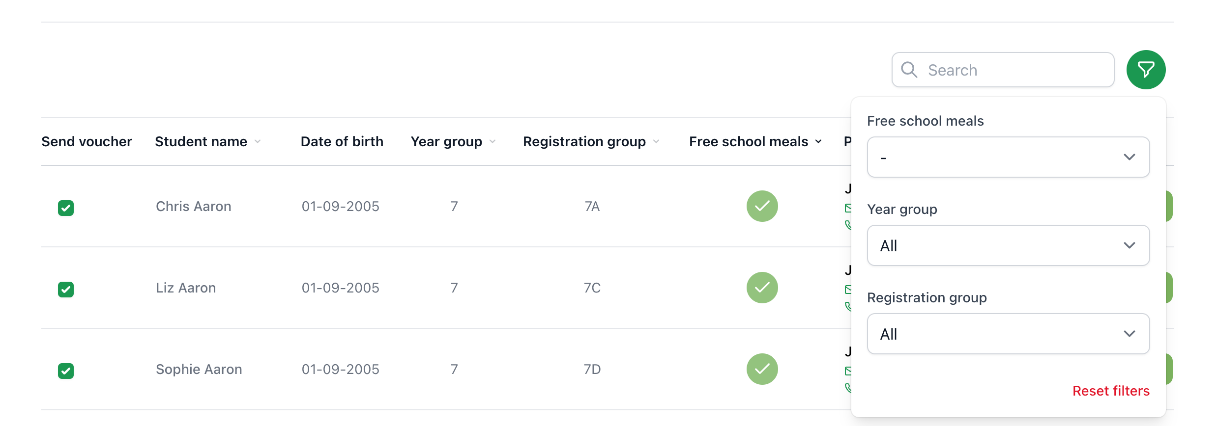The image size is (1217, 426).
Task: Type in the Search field
Action: click(x=1013, y=70)
